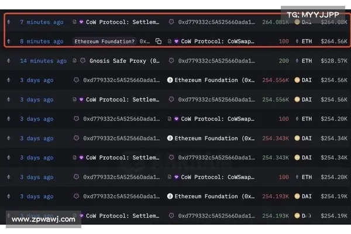Screen dimensions: 351x234
Task: Click CoW logo beside CoWSwap in 8 minutes ago row
Action: click(177, 41)
